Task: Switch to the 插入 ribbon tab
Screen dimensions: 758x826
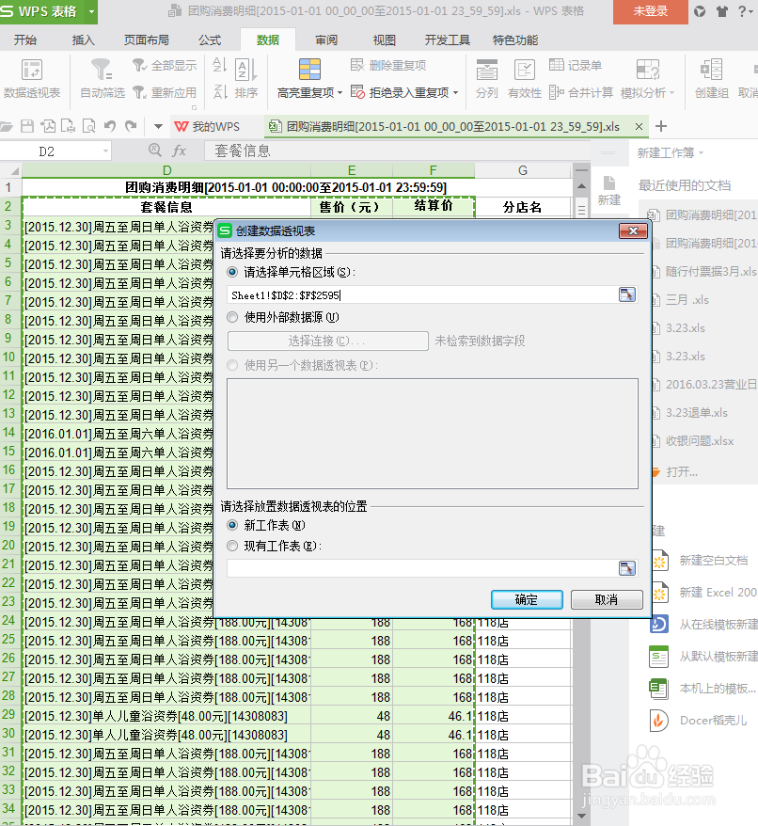Action: coord(83,40)
